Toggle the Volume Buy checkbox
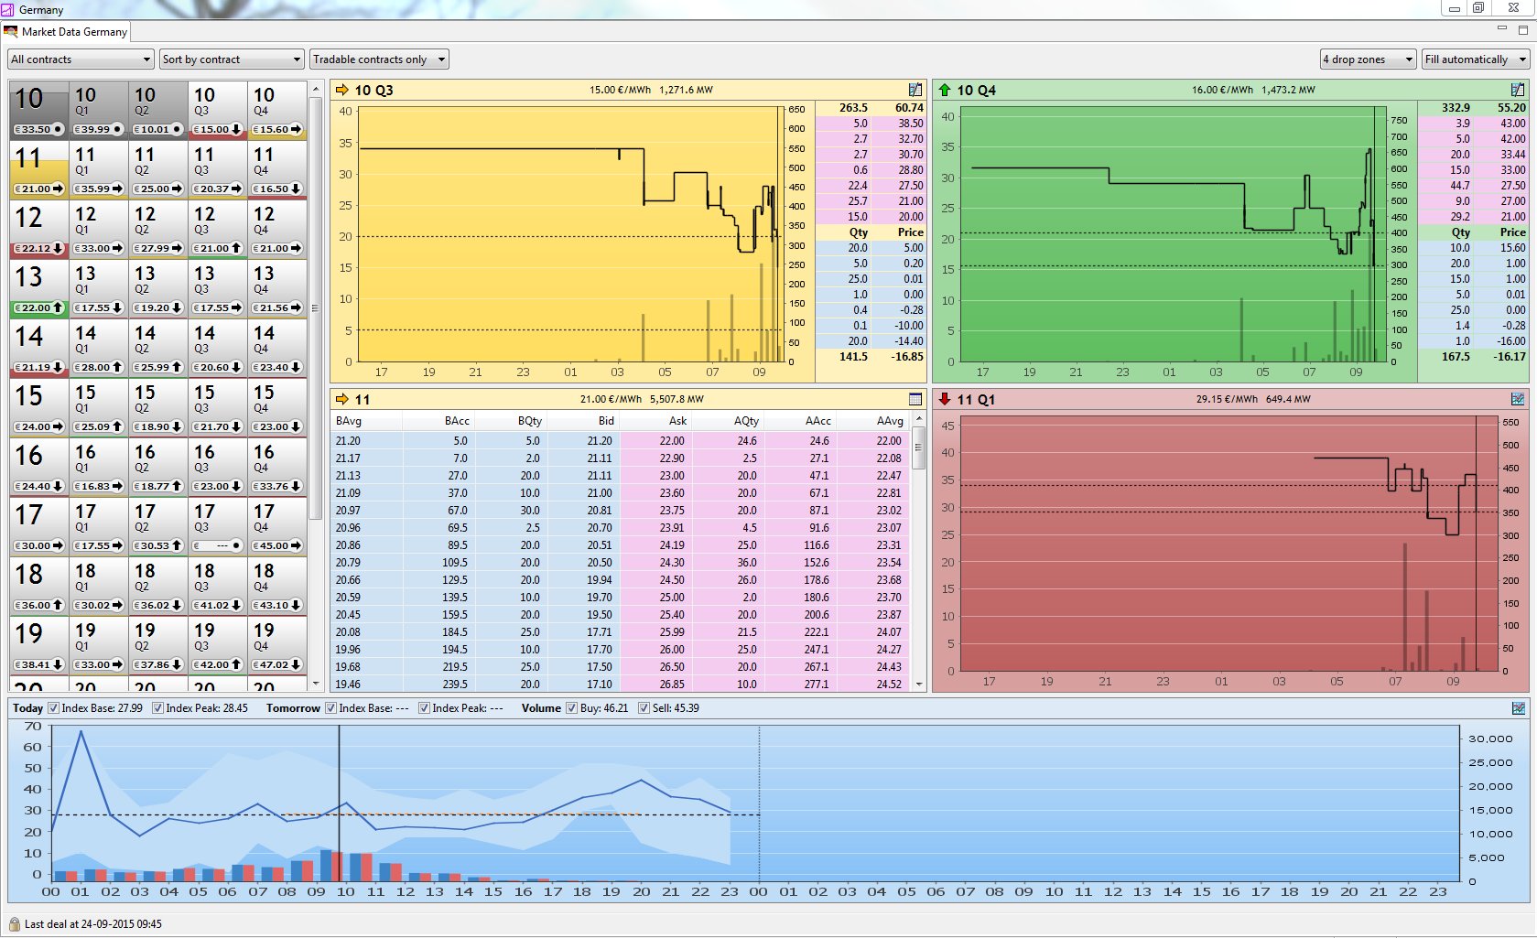Image resolution: width=1537 pixels, height=938 pixels. coord(571,708)
